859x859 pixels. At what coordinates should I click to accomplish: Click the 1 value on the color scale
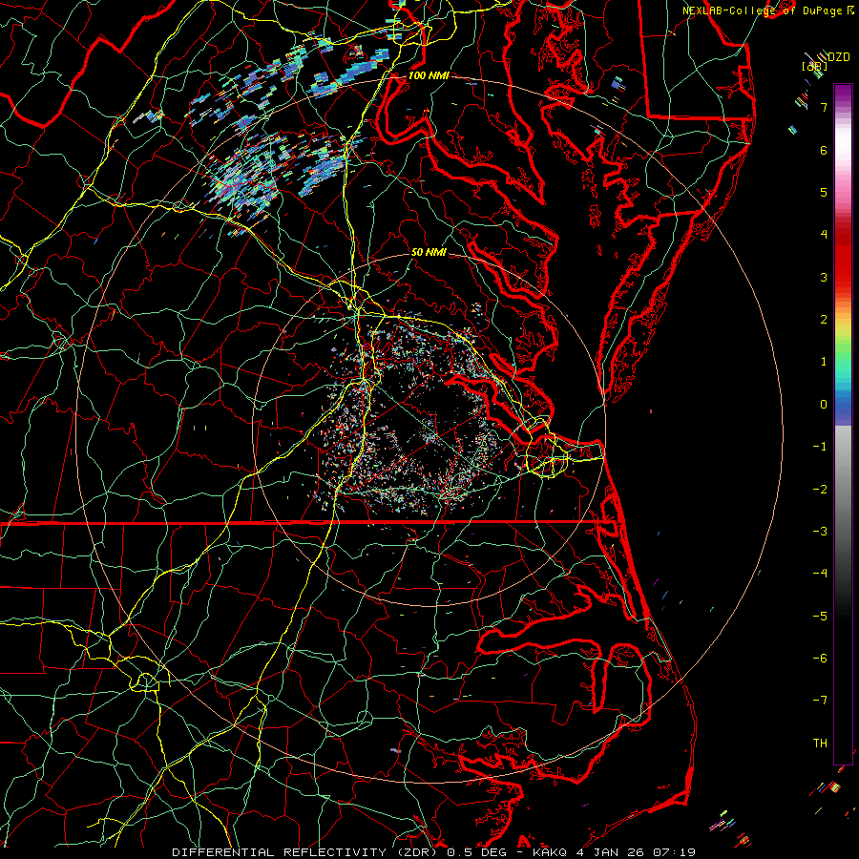click(x=824, y=362)
